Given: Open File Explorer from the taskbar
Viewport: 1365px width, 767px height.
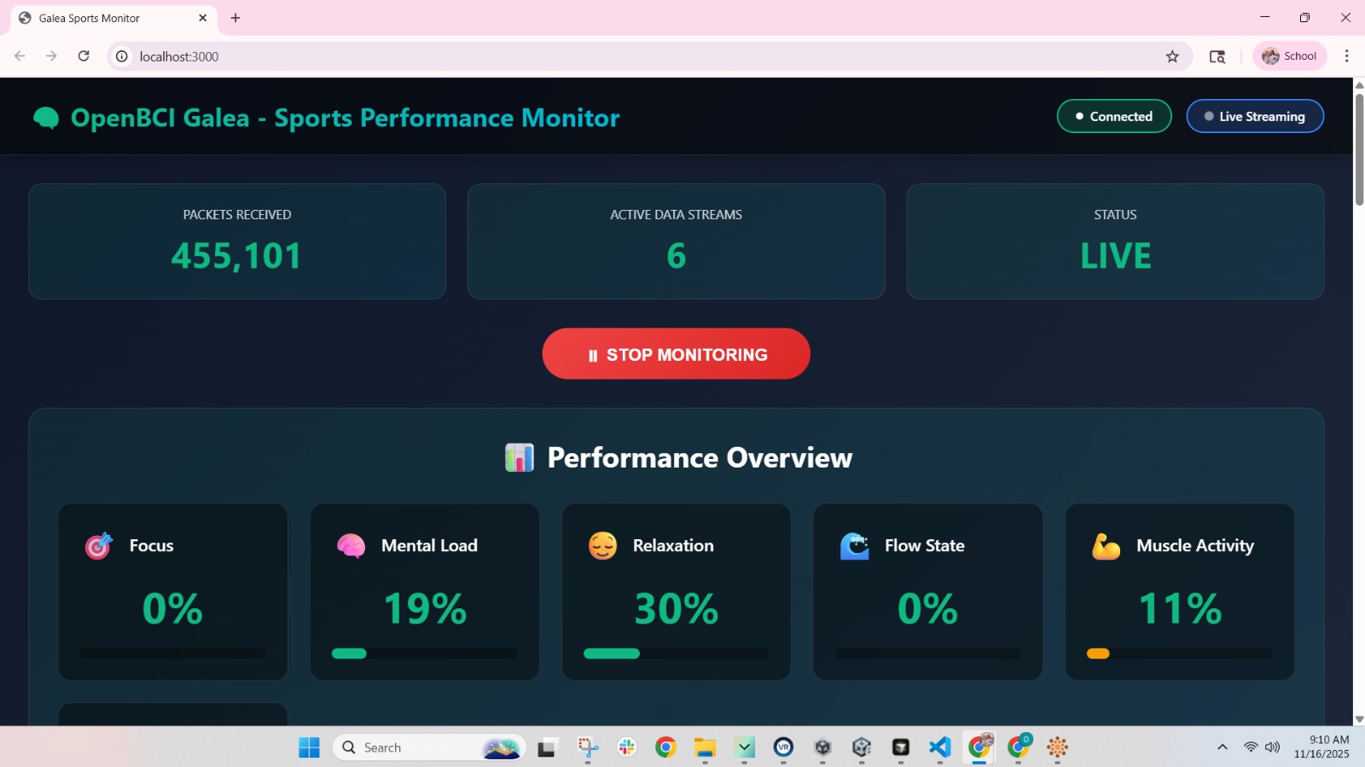Looking at the screenshot, I should 705,747.
